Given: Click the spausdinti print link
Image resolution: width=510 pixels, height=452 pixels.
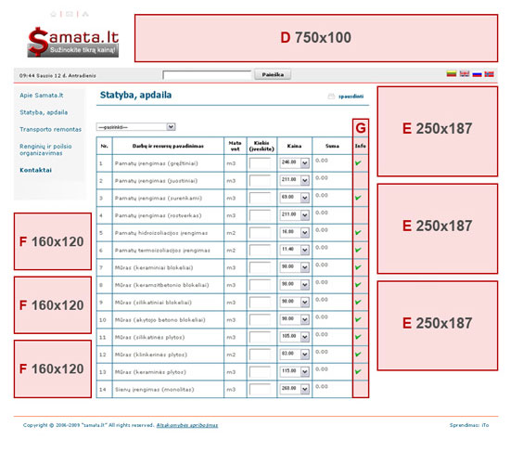Looking at the screenshot, I should click(351, 97).
